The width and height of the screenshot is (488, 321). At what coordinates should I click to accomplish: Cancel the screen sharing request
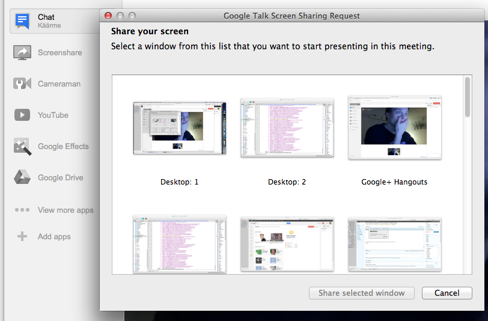click(x=447, y=293)
